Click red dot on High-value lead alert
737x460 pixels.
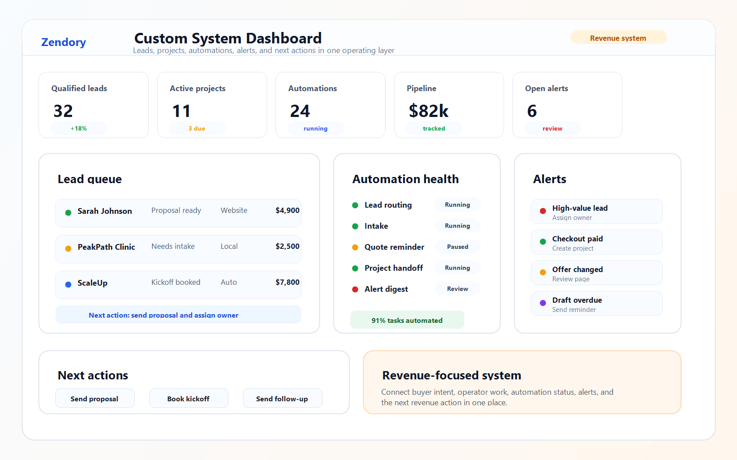(x=543, y=211)
